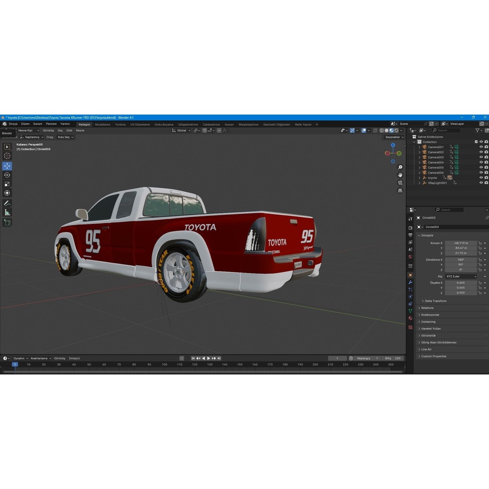Viewport: 489px width, 489px height.
Task: Select the Measure ruler tool
Action: tap(7, 213)
